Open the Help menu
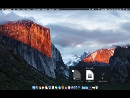Image resolution: width=130 pixels, height=98 pixels. tap(57, 9)
